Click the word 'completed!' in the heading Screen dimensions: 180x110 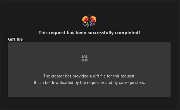tap(127, 33)
